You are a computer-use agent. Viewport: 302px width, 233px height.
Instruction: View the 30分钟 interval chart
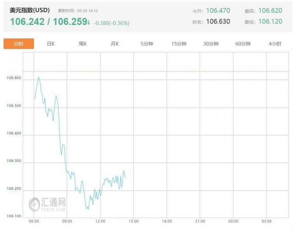tap(211, 44)
